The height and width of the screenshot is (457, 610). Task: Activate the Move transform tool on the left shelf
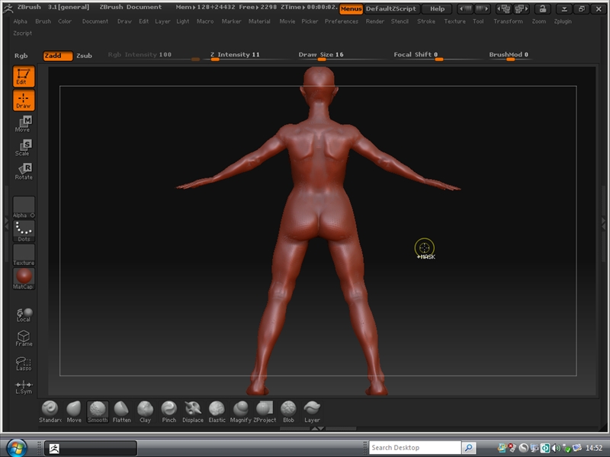tap(24, 124)
